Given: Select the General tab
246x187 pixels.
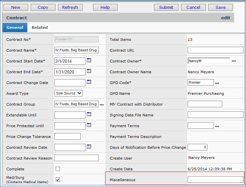Looking at the screenshot, I should tap(15, 27).
